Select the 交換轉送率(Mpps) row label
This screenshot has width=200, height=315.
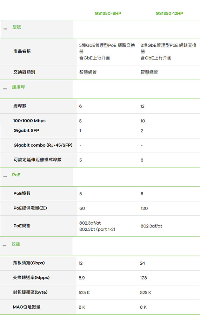tap(31, 277)
